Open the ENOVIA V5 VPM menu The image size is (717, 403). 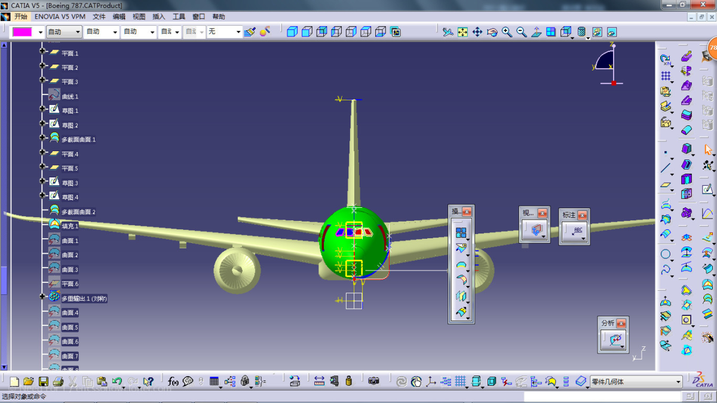click(60, 16)
